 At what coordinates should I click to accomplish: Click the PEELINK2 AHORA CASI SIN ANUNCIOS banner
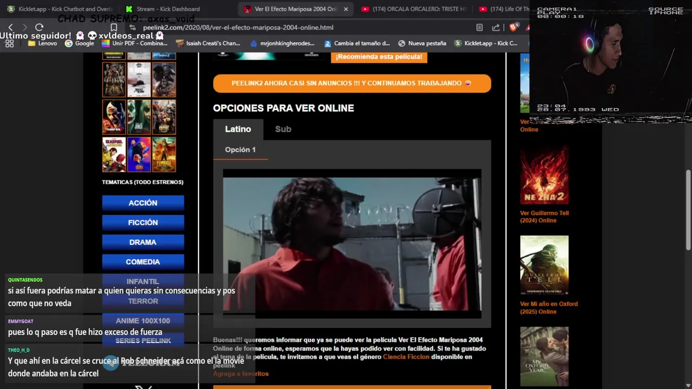point(352,83)
